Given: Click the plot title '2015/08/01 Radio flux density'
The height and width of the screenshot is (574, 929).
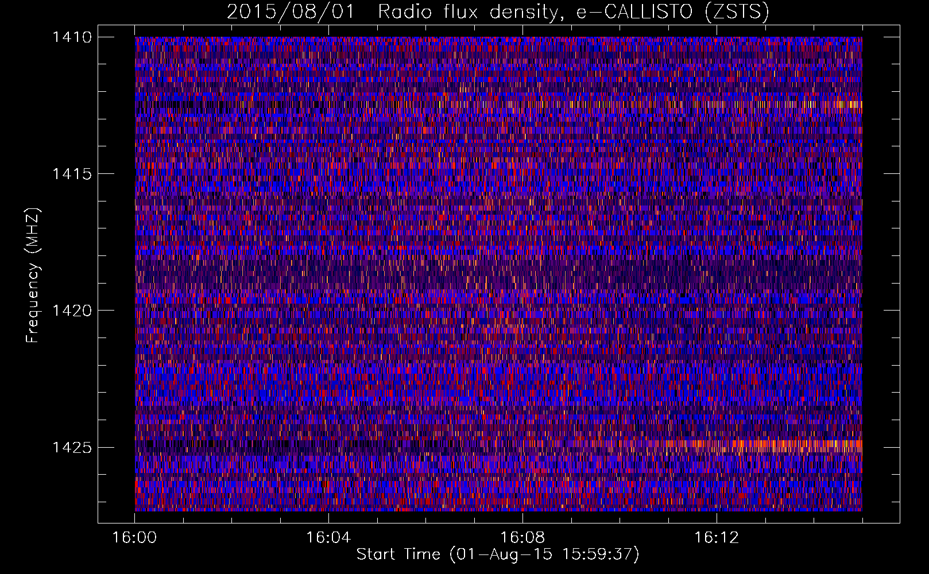Looking at the screenshot, I should coord(497,12).
